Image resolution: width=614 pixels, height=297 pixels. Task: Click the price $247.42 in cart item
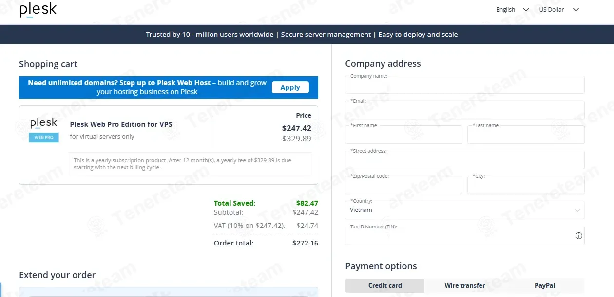297,128
